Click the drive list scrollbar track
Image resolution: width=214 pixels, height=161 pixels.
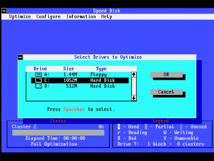click(134, 86)
